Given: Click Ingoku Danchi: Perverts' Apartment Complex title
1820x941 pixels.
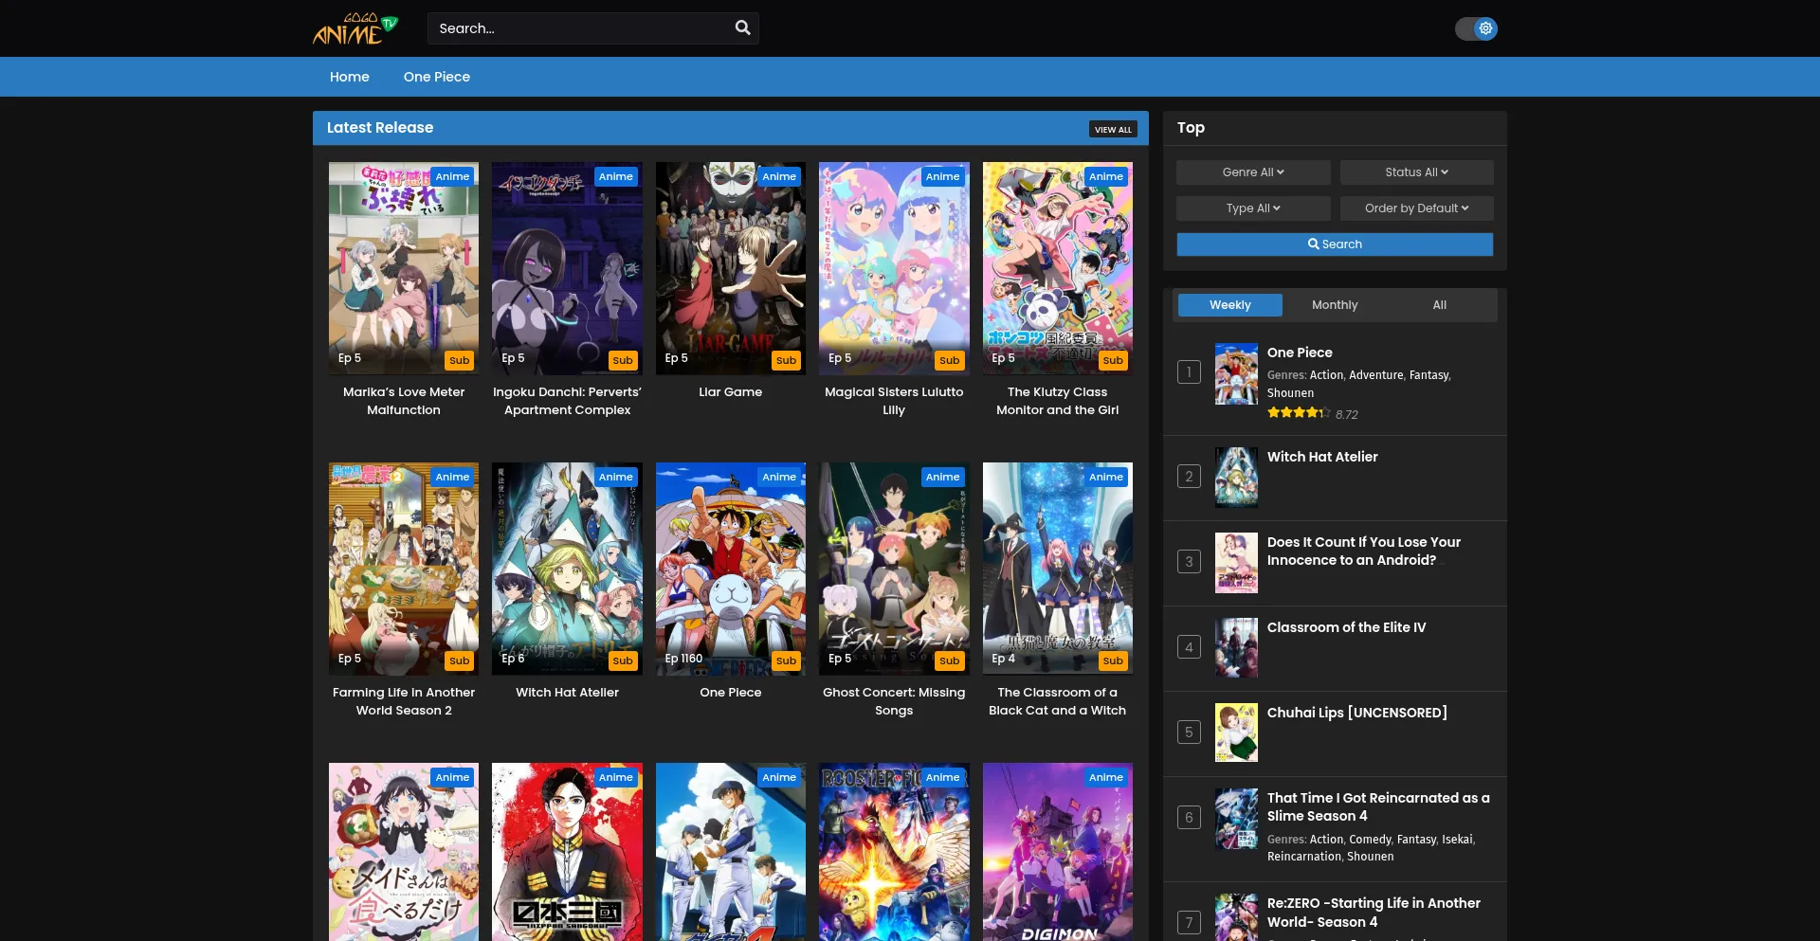Looking at the screenshot, I should tap(567, 401).
